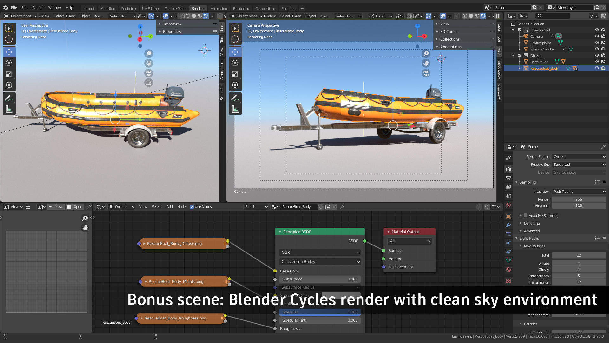This screenshot has height=343, width=609.
Task: Toggle perspective/orthographic grid icon in left viewport
Action: [x=149, y=83]
